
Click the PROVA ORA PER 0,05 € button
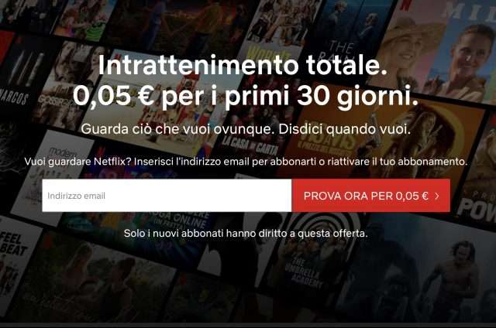(370, 196)
